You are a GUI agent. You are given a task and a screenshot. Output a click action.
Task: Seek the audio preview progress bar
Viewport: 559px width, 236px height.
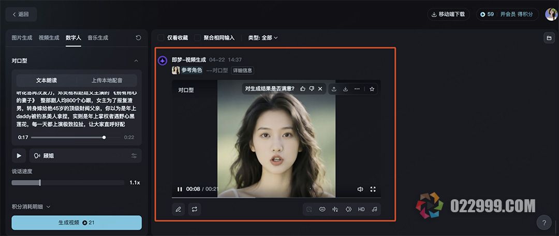(x=76, y=137)
